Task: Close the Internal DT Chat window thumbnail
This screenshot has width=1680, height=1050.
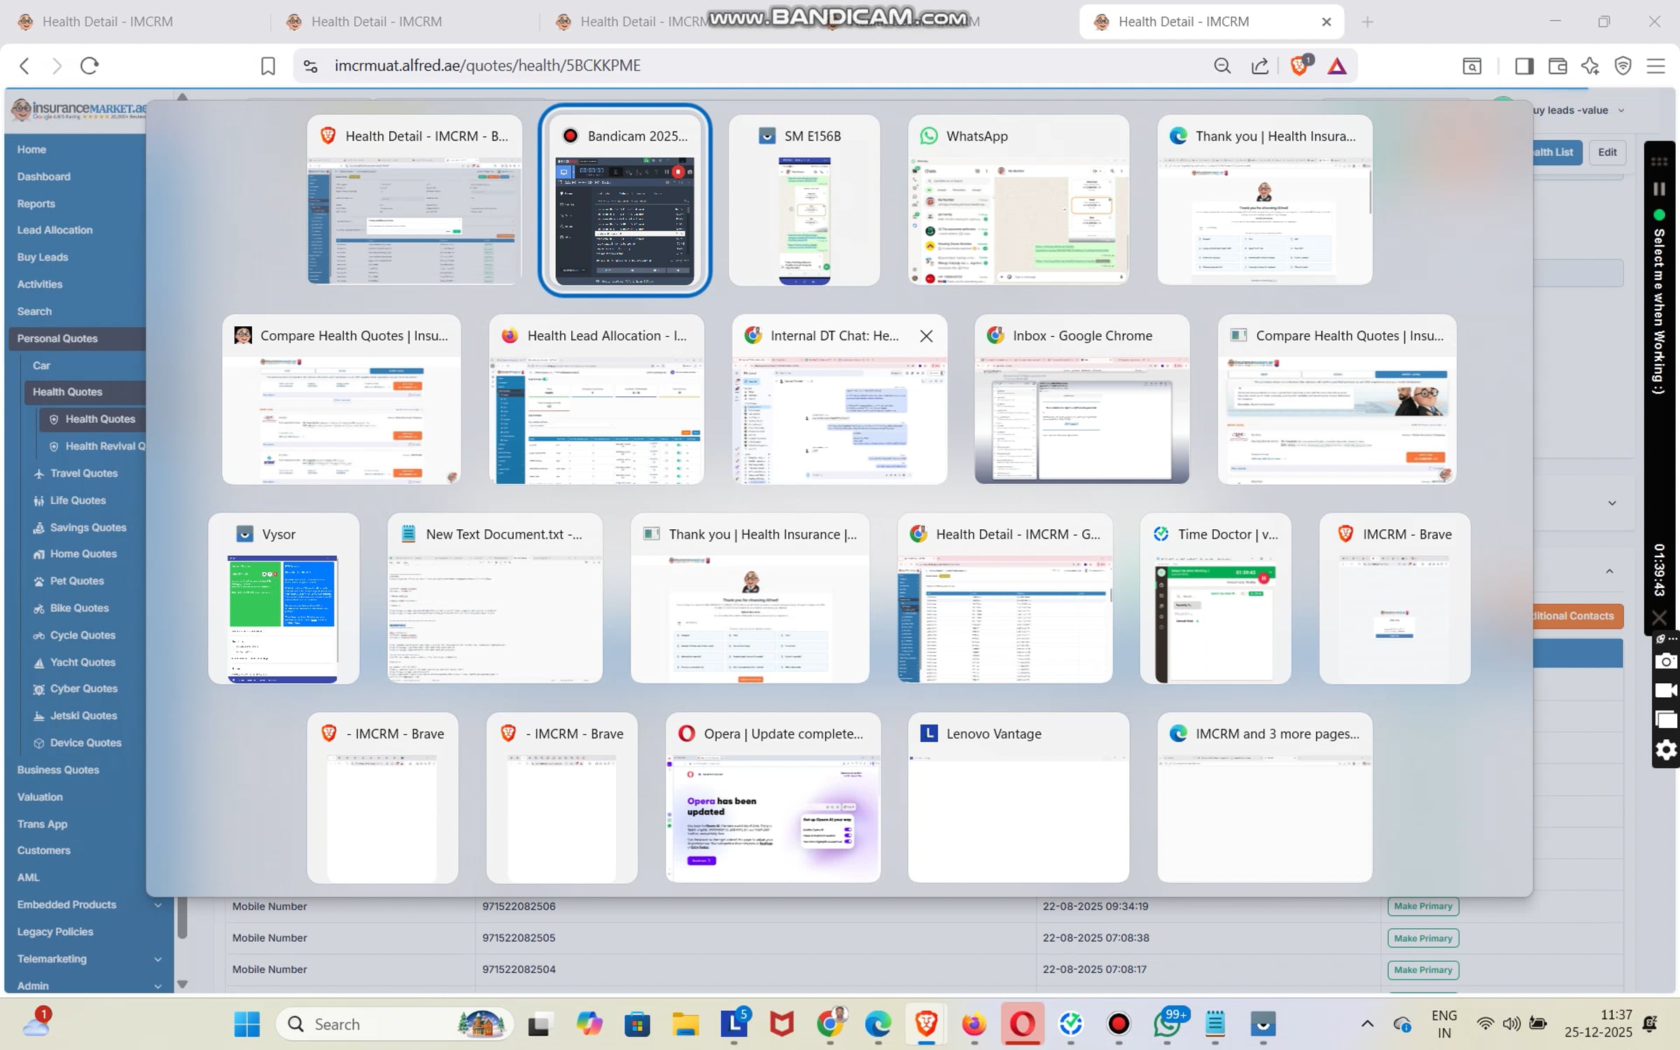Action: [x=926, y=336]
